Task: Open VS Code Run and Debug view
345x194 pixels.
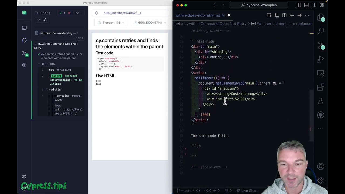Action: click(x=320, y=59)
